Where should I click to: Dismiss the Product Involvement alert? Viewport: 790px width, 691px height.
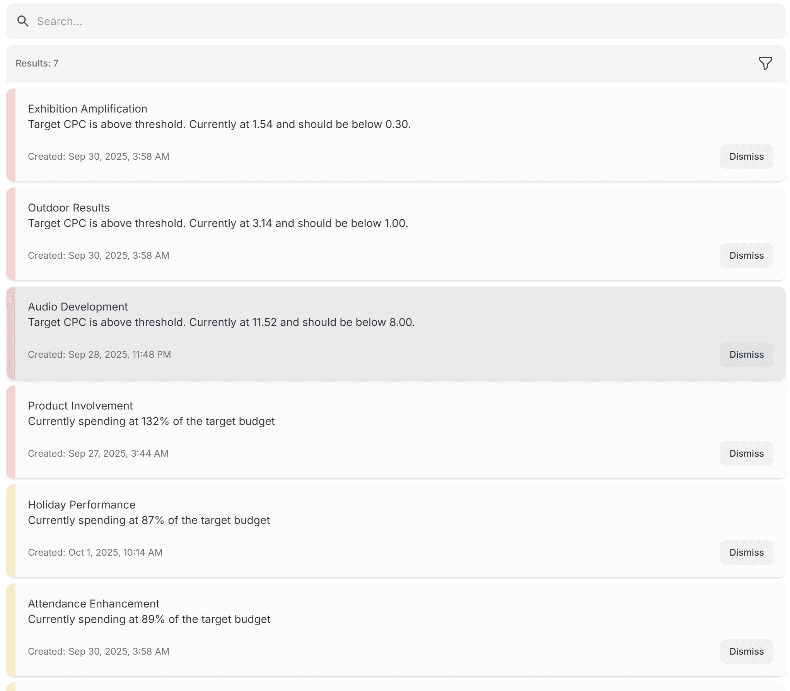coord(746,453)
